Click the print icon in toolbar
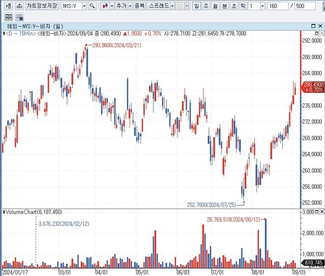This screenshot has height=276, width=325. [x=19, y=6]
